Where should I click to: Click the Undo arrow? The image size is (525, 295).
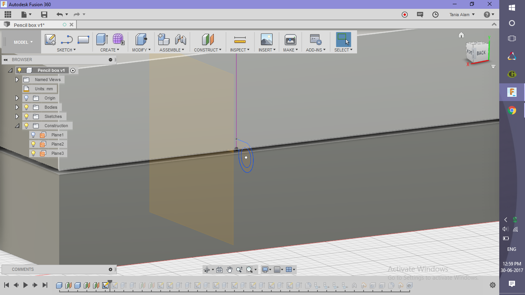[59, 15]
